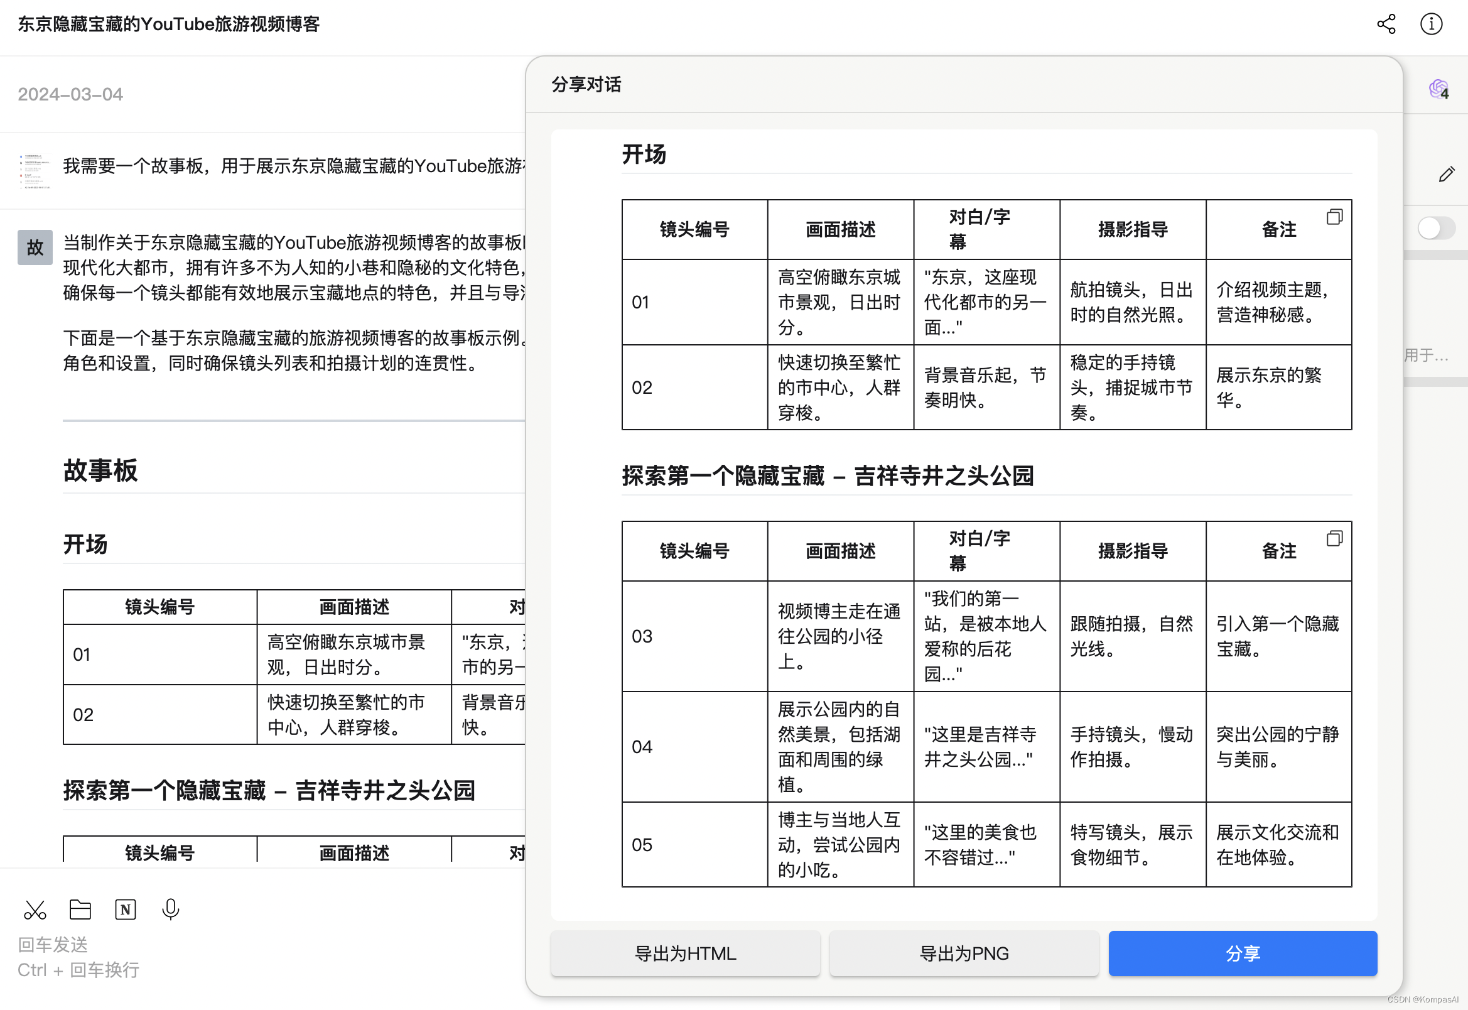Screen dimensions: 1468x1010
Task: Click the pencil edit icon
Action: coord(1446,174)
